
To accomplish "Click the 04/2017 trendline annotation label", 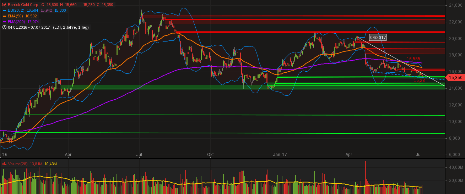I will 378,37.
